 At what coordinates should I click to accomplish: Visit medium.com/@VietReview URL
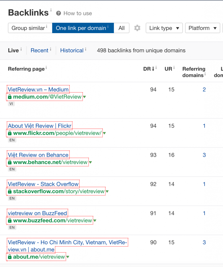click(47, 97)
